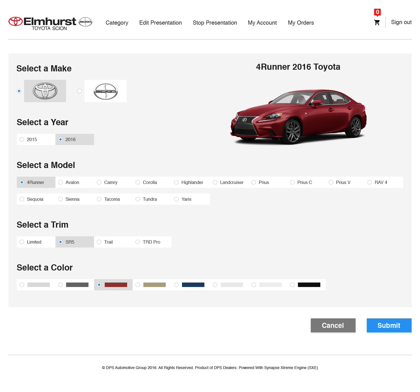The image size is (420, 392).
Task: Select the Limited trim
Action: point(36,242)
